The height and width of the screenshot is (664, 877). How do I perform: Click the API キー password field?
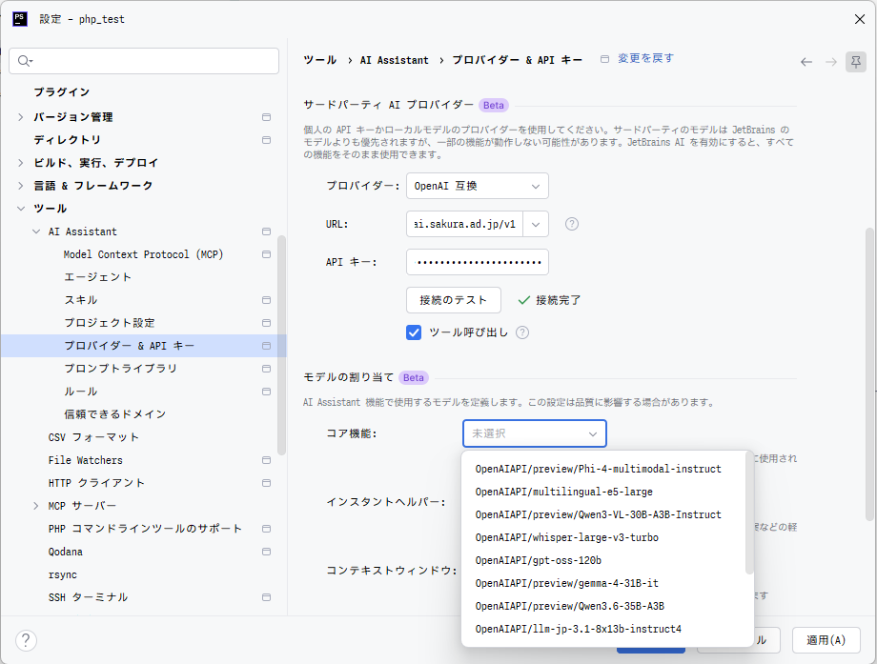point(477,262)
